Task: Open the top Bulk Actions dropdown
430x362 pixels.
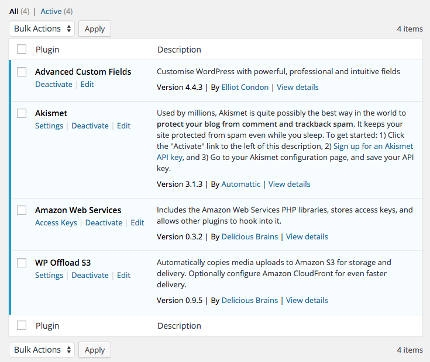Action: coord(42,29)
